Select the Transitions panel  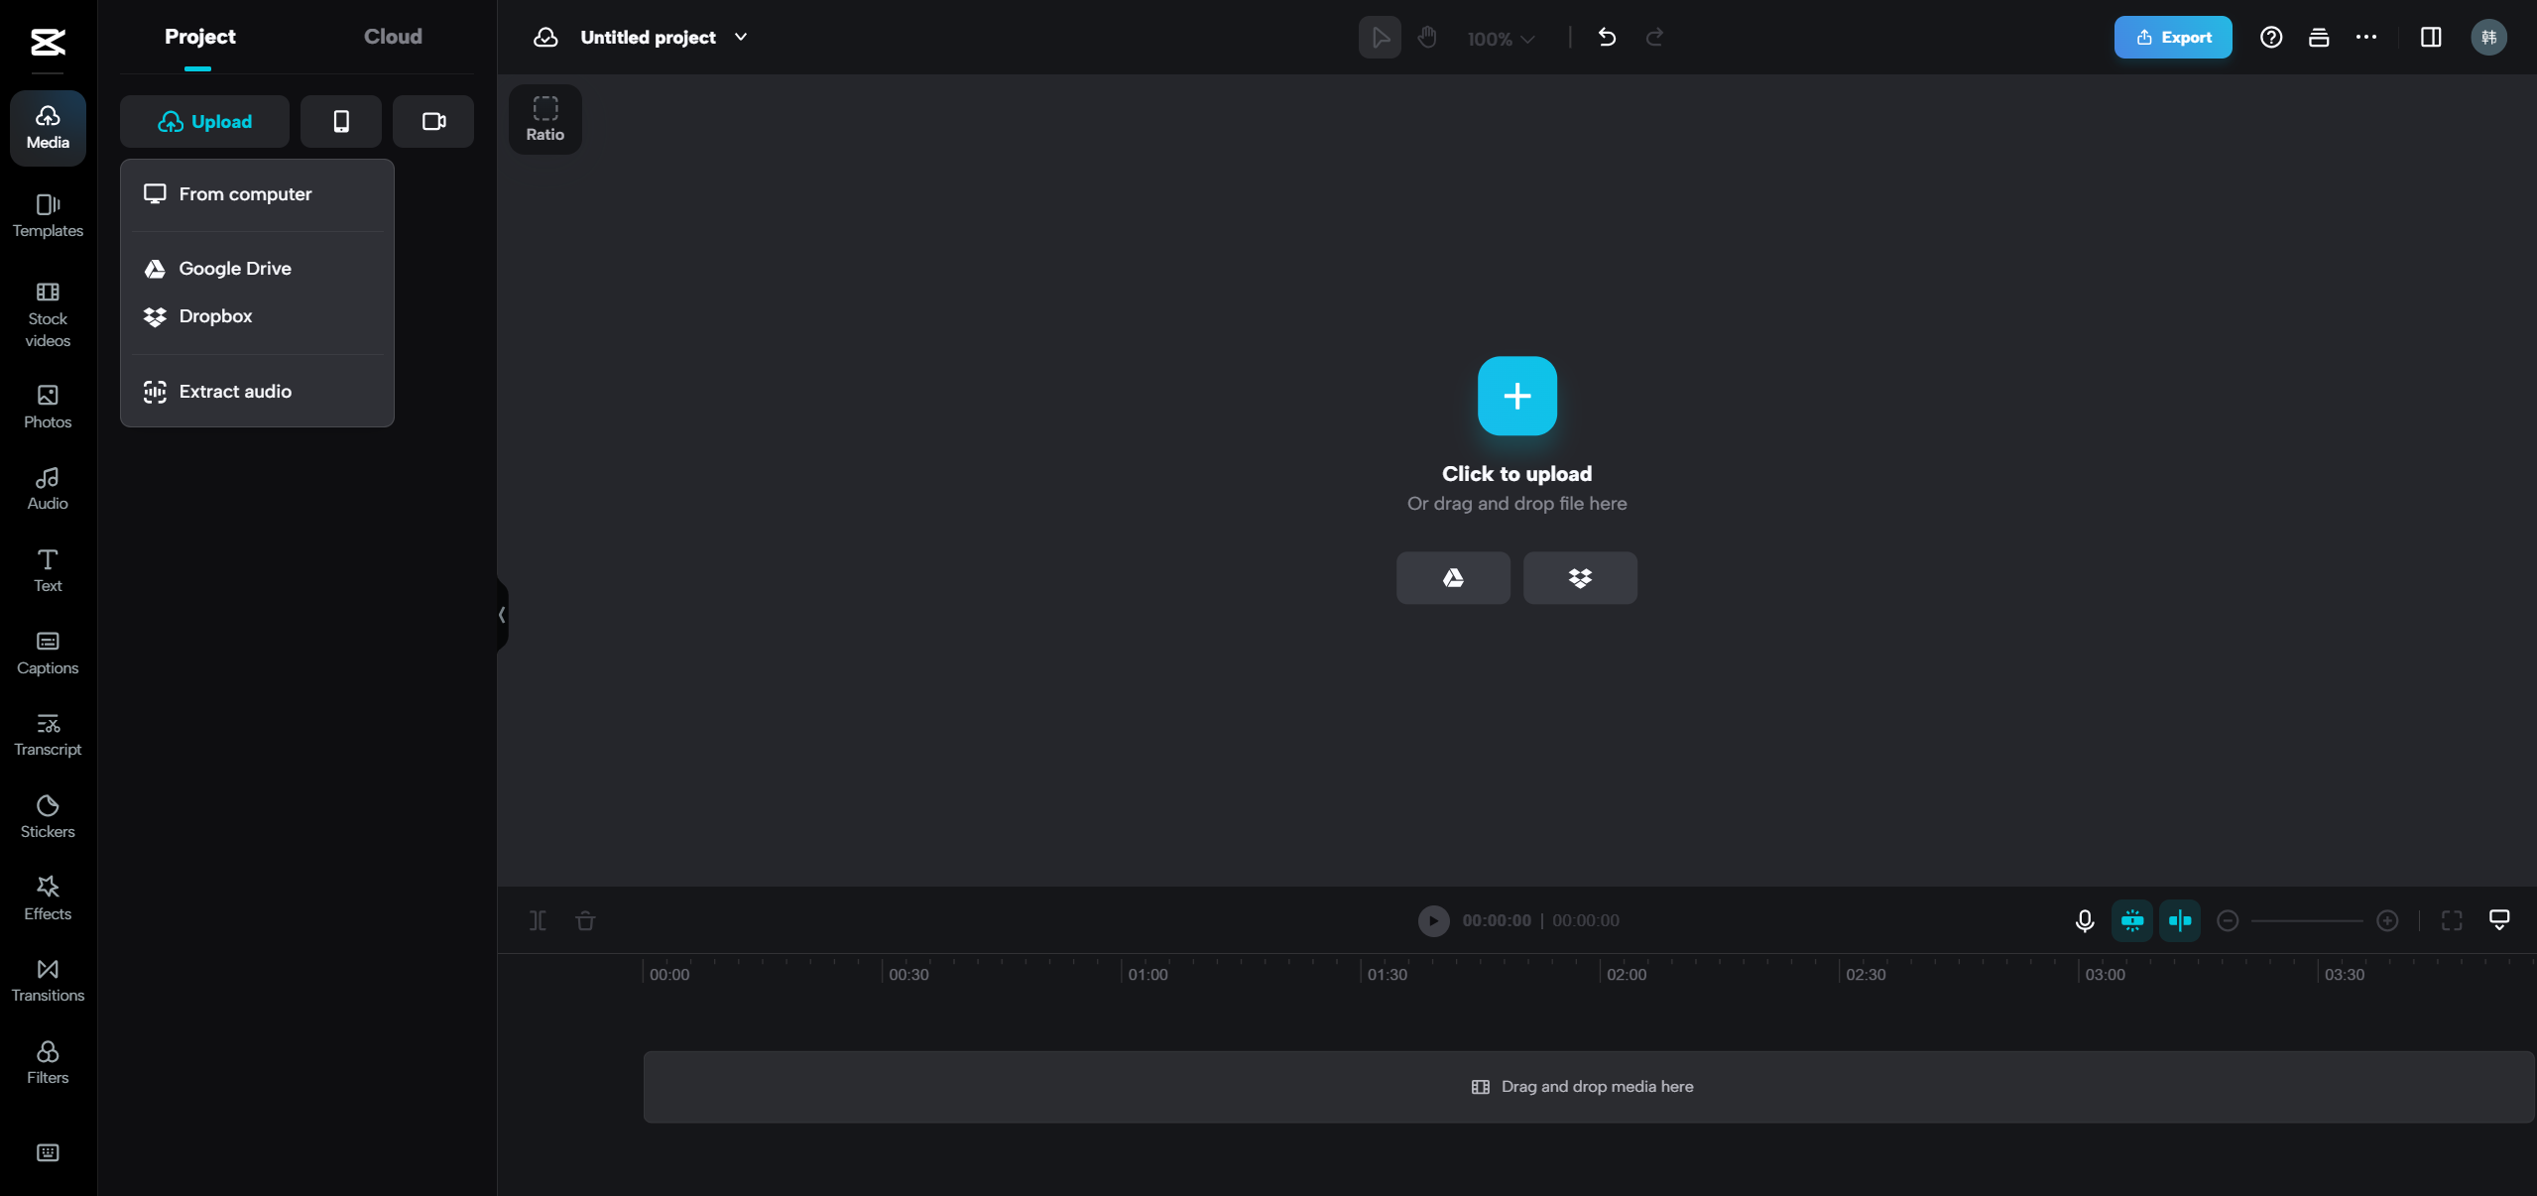[47, 980]
